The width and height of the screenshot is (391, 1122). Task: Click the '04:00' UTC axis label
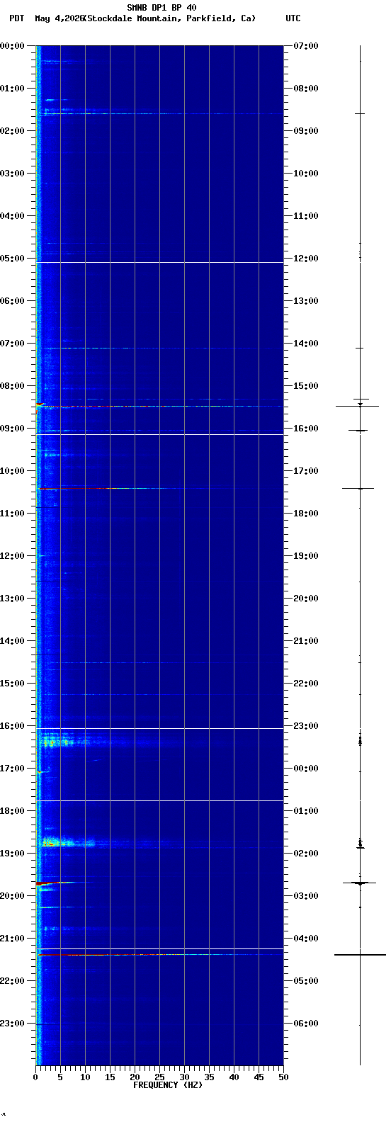306,939
